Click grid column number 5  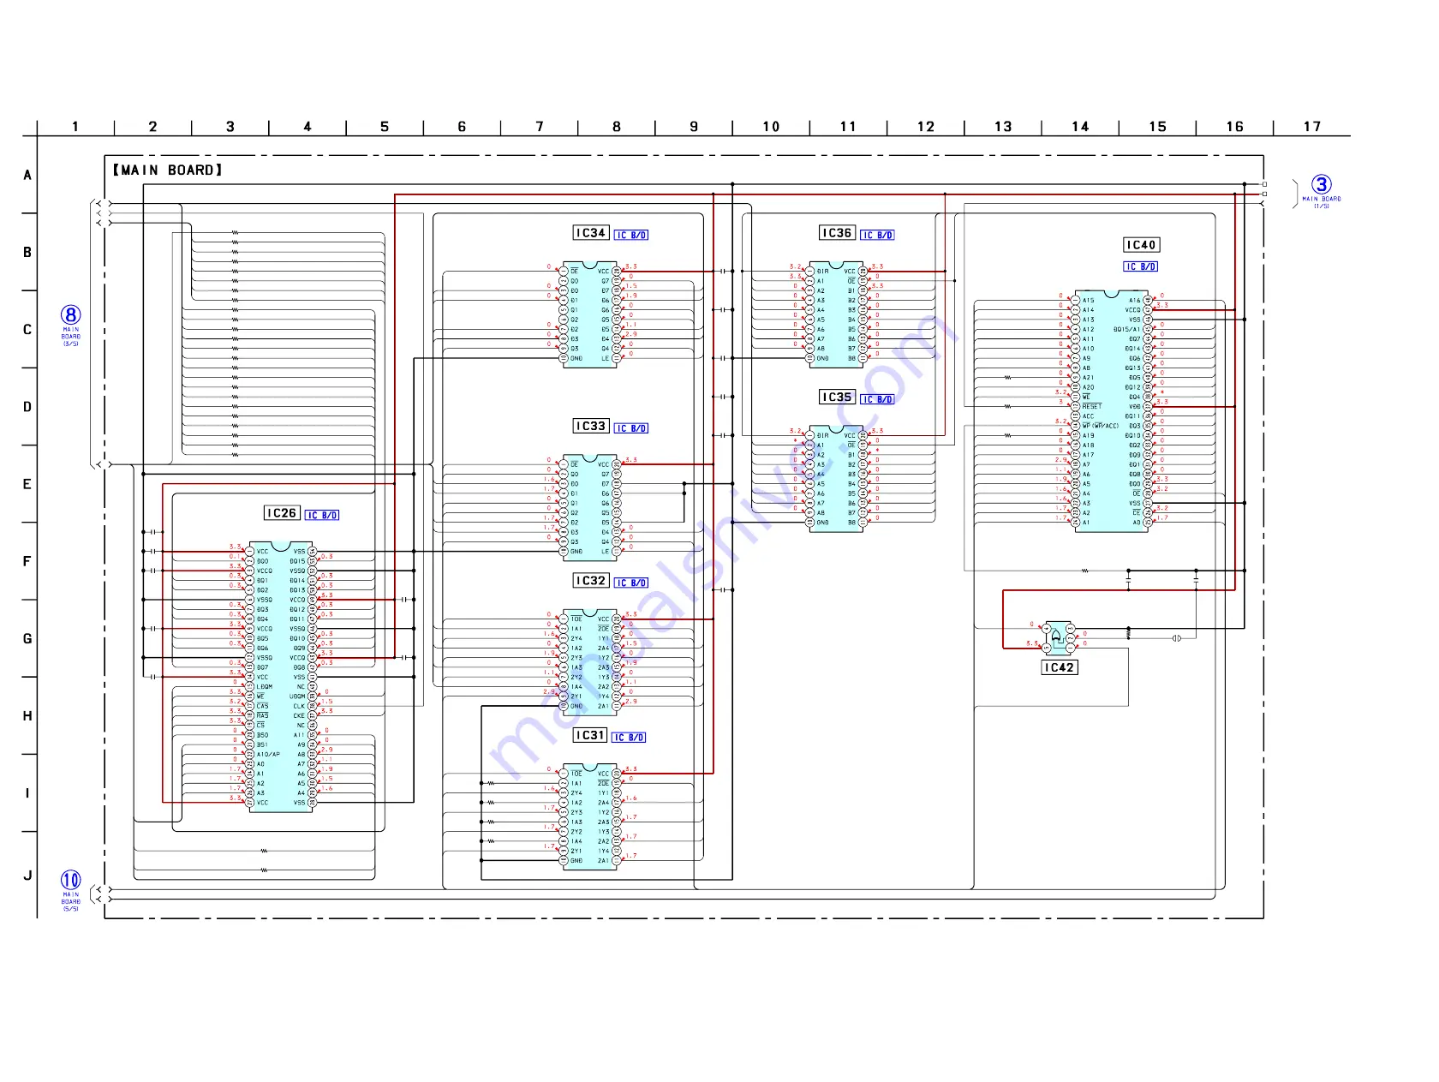[385, 127]
